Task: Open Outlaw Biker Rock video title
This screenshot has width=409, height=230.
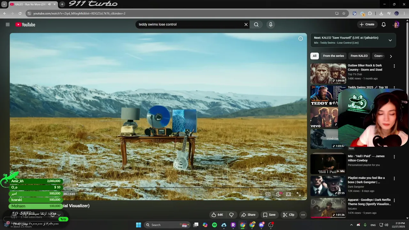Action: pos(365,67)
